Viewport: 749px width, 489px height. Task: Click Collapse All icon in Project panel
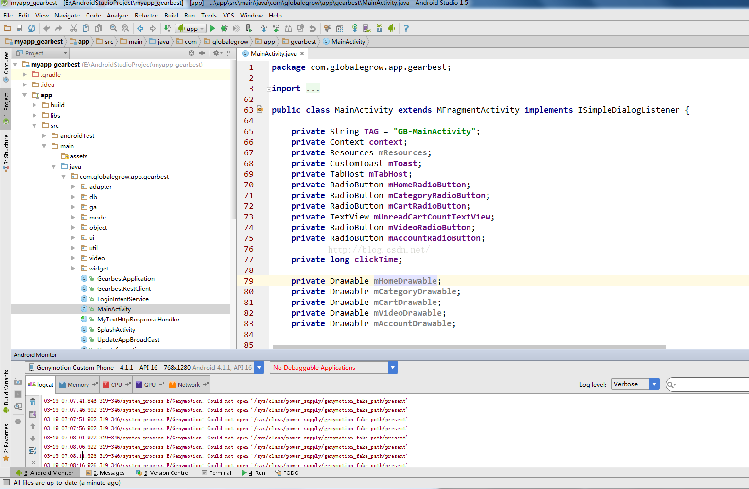tap(202, 53)
